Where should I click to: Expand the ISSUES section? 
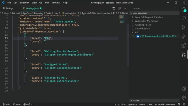tap(155, 100)
